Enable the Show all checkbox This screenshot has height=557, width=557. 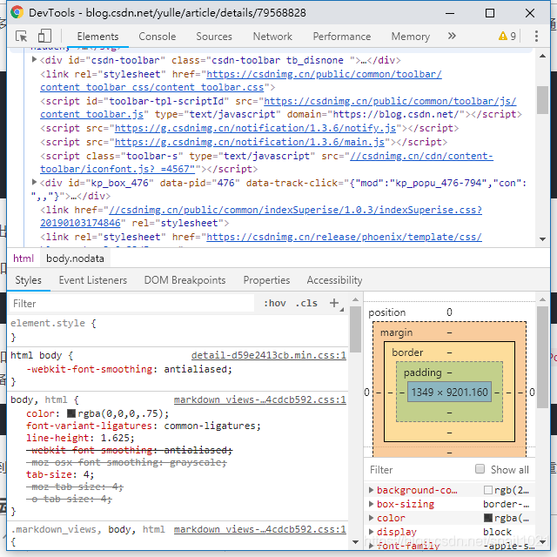pyautogui.click(x=480, y=469)
